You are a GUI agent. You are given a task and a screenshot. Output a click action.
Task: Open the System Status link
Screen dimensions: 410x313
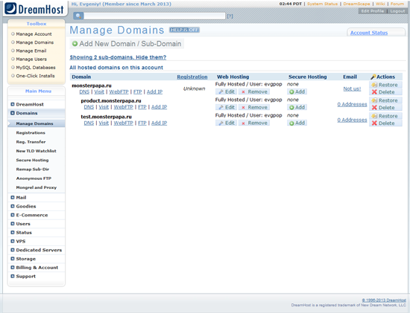[x=322, y=4]
